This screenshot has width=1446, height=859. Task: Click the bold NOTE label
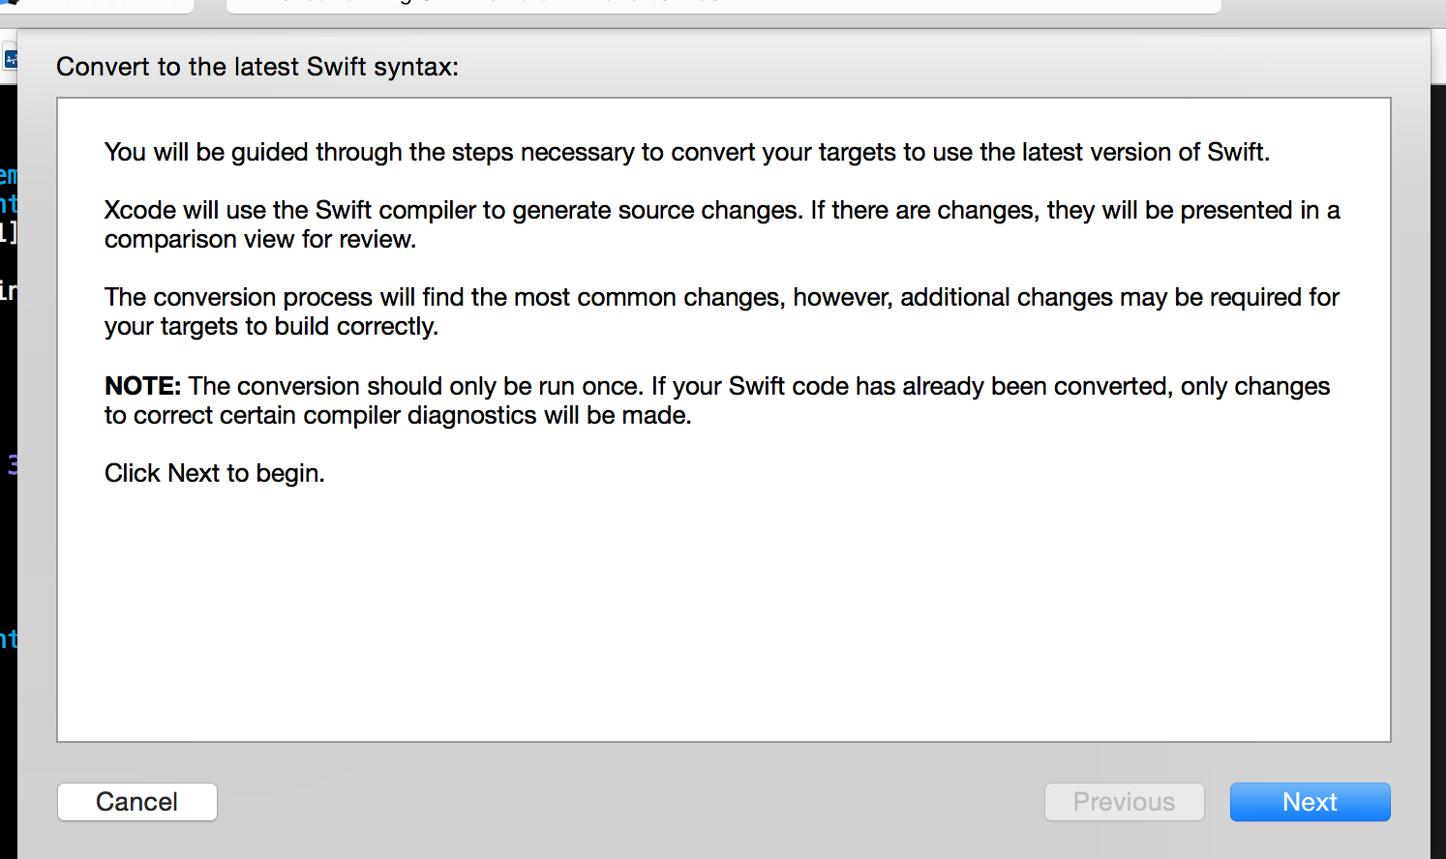pyautogui.click(x=142, y=386)
